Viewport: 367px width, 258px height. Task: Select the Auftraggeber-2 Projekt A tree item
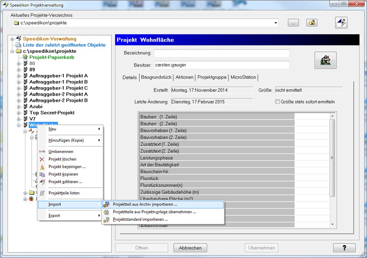tap(59, 94)
